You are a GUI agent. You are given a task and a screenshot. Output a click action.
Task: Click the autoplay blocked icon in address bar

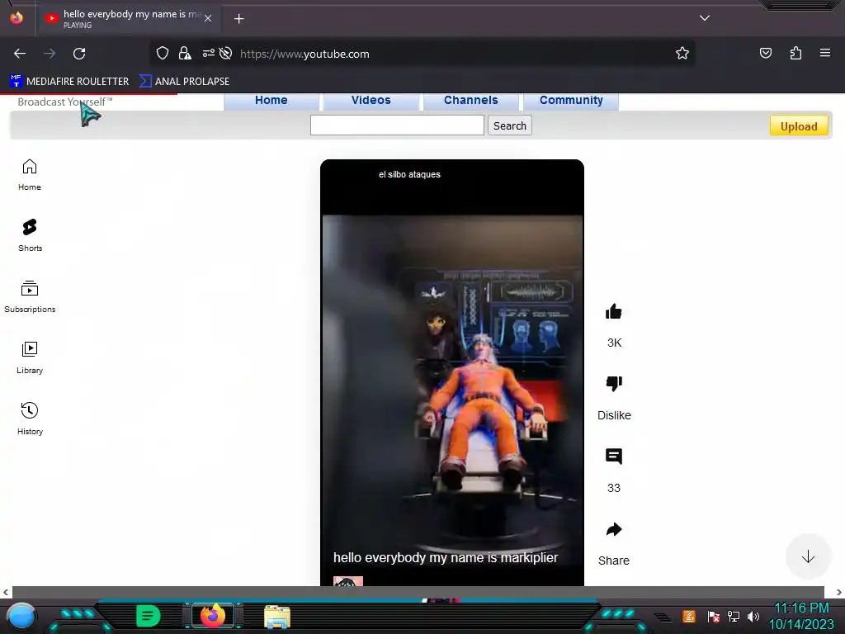pos(226,54)
